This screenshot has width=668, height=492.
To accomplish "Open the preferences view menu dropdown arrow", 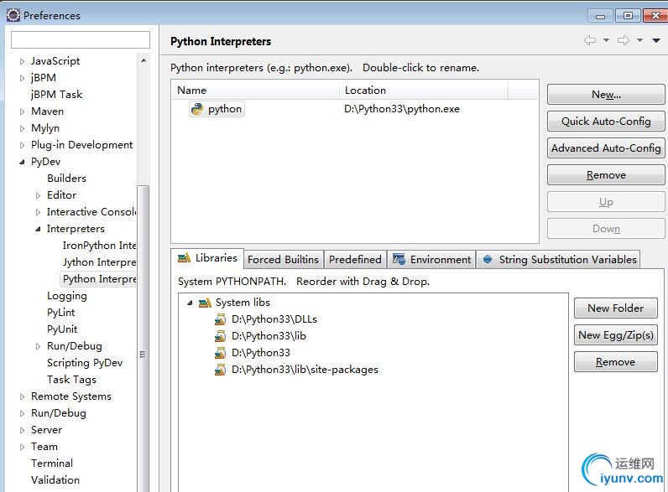I will pyautogui.click(x=655, y=40).
